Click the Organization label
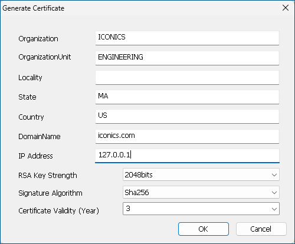The image size is (295, 244). [x=38, y=39]
